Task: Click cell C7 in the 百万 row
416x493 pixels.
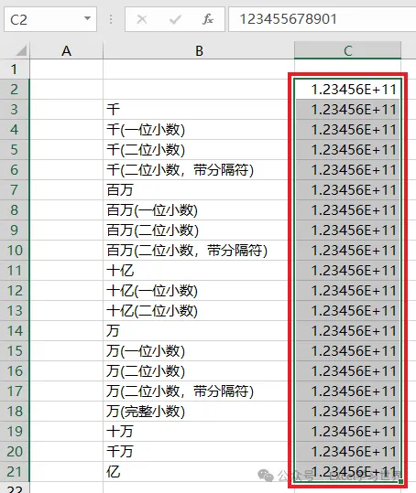Action: pos(347,190)
